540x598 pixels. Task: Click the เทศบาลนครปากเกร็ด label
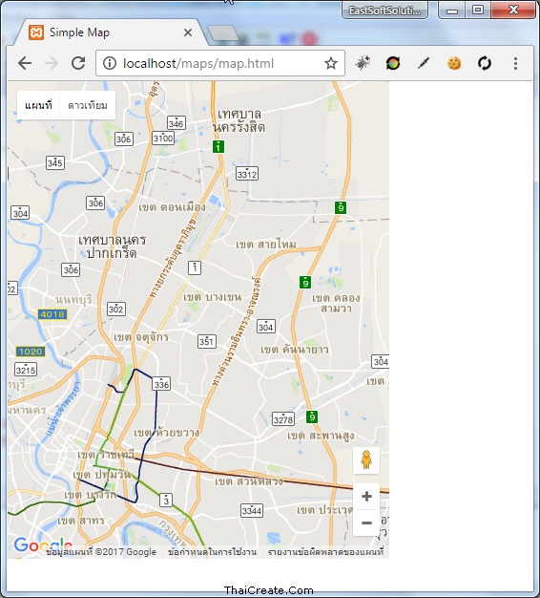[x=112, y=246]
